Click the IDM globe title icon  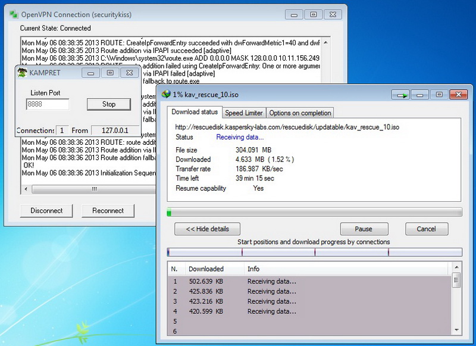pos(166,94)
